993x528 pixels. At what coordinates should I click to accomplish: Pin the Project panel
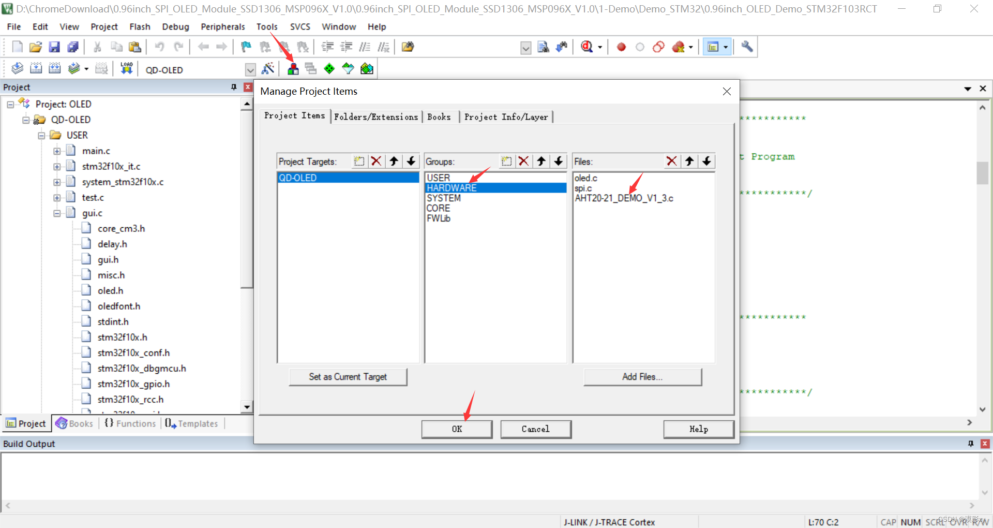click(x=234, y=87)
